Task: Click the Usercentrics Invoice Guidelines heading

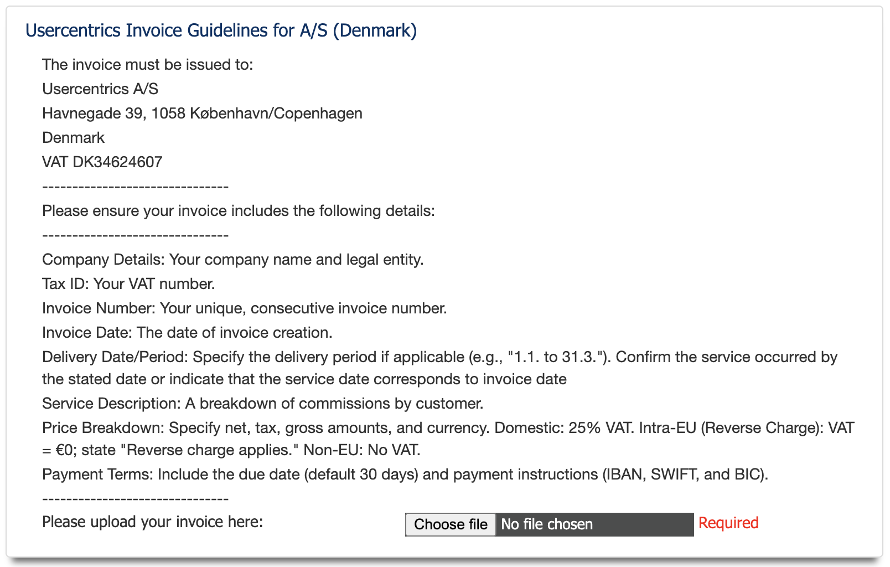Action: point(221,30)
